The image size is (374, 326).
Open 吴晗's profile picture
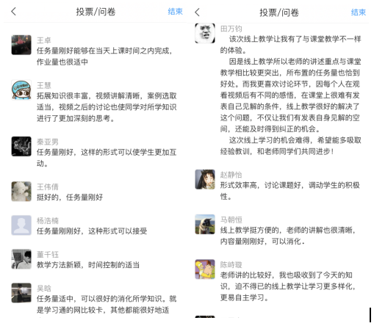(x=21, y=293)
